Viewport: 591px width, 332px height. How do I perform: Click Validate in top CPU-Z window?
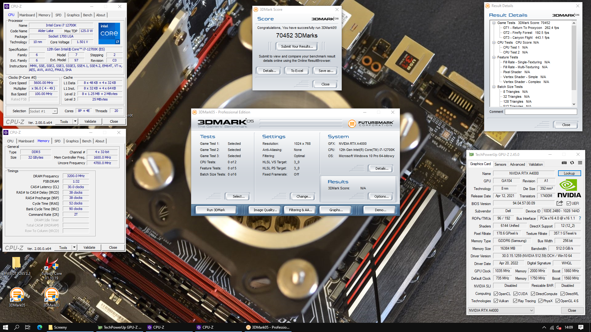click(x=90, y=121)
